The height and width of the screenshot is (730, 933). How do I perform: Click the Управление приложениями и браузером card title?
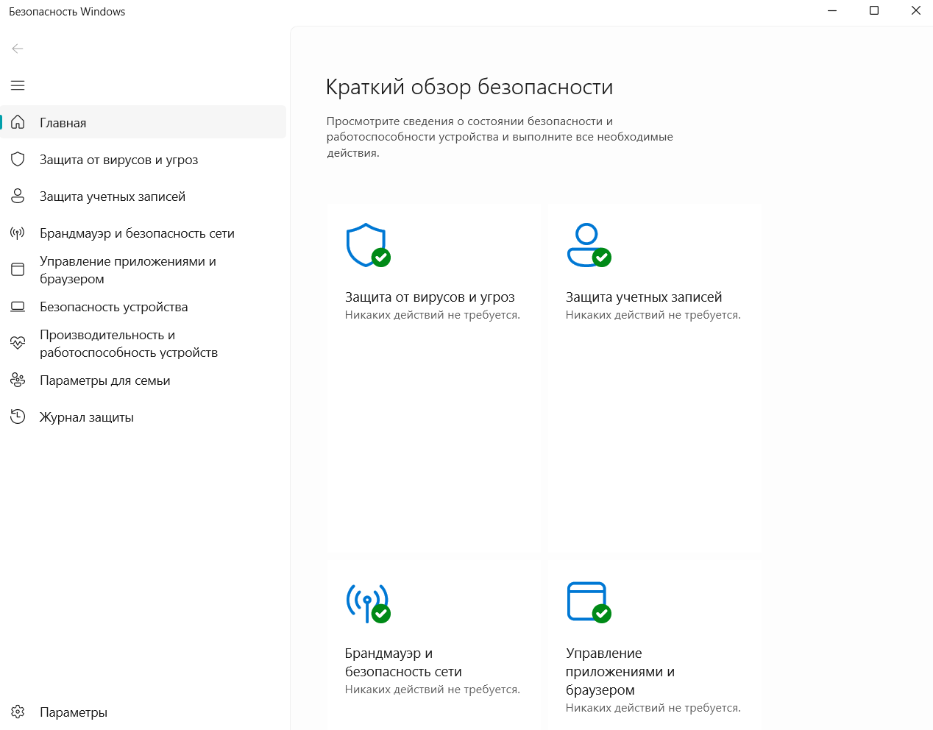click(x=620, y=671)
